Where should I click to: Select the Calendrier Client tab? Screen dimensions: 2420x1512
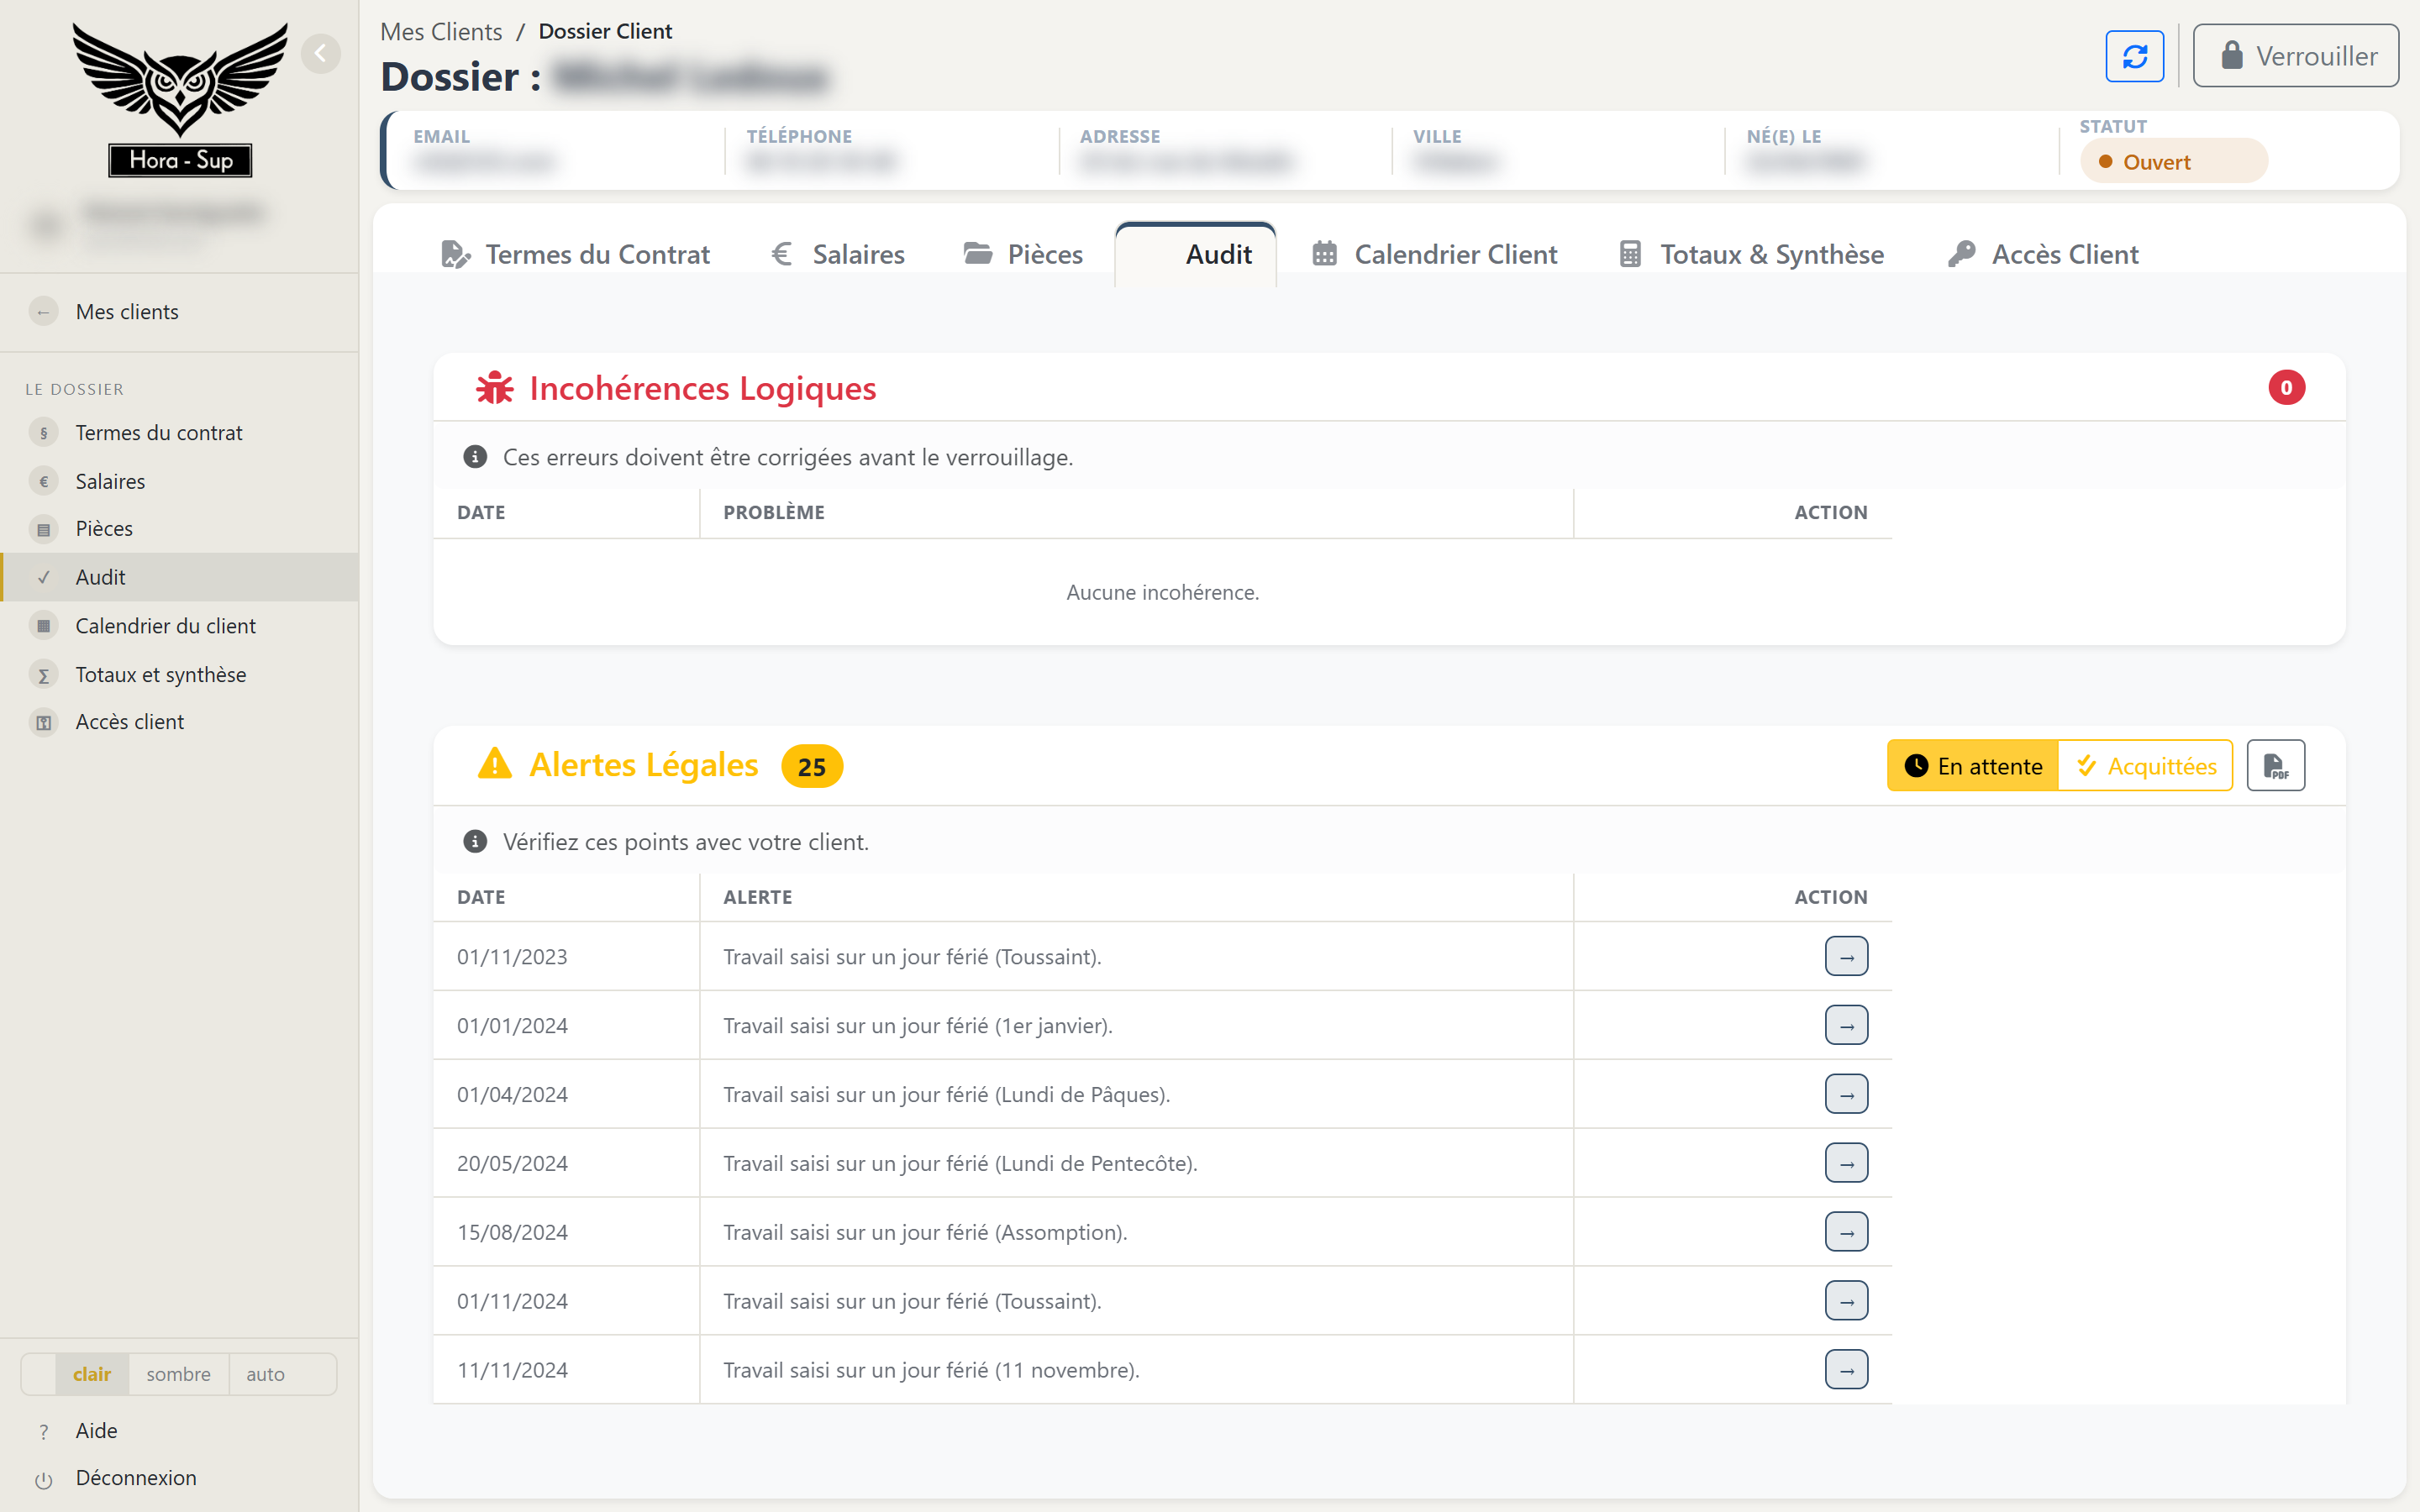[x=1434, y=254]
